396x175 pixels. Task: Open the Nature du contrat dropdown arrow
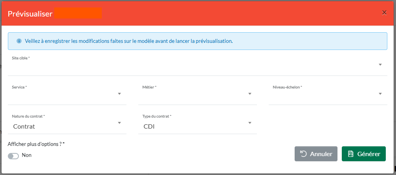(119, 123)
